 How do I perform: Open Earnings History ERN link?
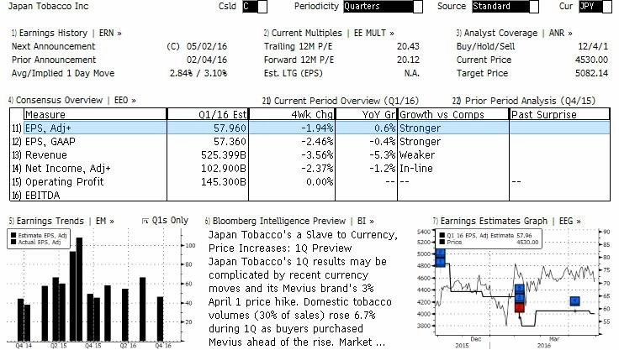point(66,33)
